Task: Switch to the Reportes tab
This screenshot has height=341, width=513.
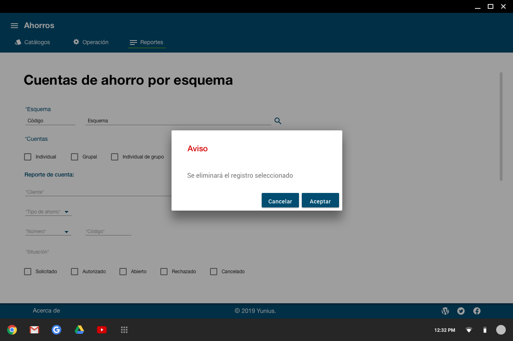Action: pyautogui.click(x=147, y=42)
